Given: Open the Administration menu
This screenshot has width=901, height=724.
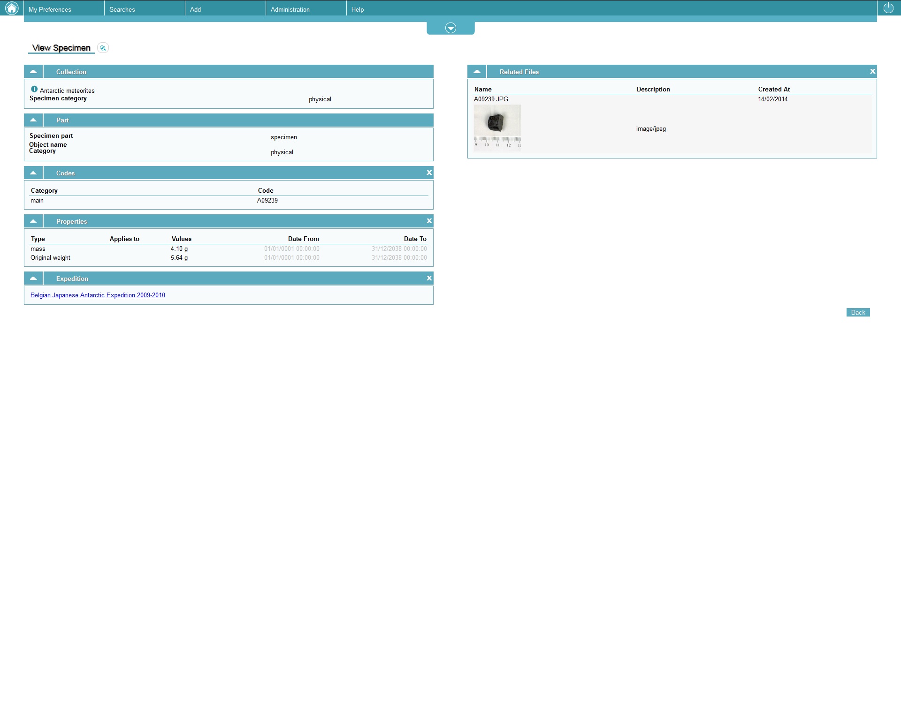Looking at the screenshot, I should coord(290,9).
